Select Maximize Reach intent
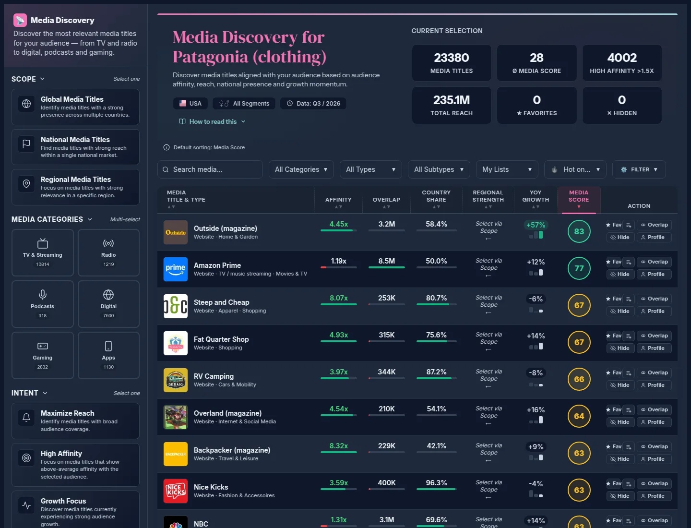Viewport: 691px width, 528px height. tap(75, 421)
